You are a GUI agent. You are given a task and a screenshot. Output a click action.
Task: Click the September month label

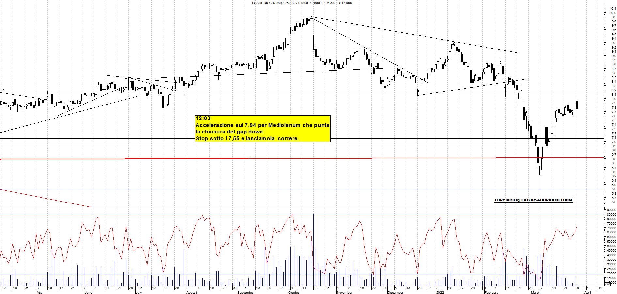[x=245, y=292]
